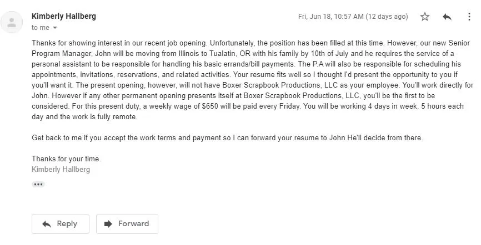Click the gray Kimberly Hallberg signature
The image size is (481, 245).
coord(61,170)
